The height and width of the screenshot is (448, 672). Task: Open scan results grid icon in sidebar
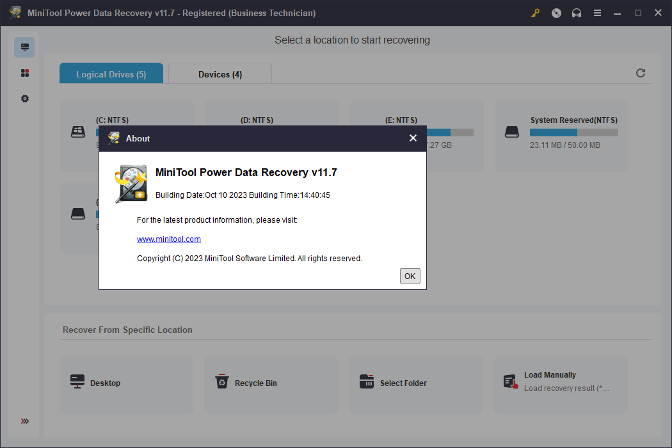[25, 73]
